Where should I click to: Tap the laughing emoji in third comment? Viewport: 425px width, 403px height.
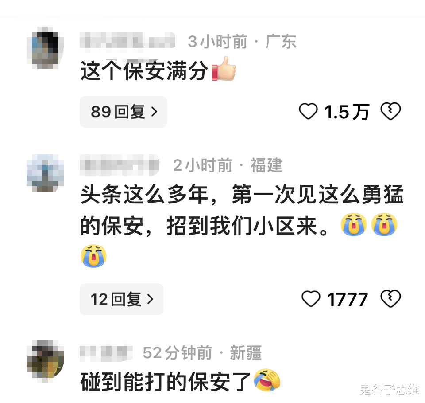[x=267, y=380]
